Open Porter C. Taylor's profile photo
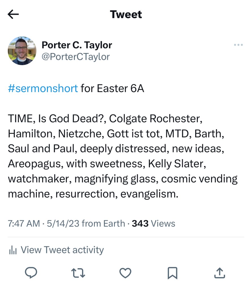Image resolution: width=252 pixels, height=290 pixels. (x=22, y=51)
